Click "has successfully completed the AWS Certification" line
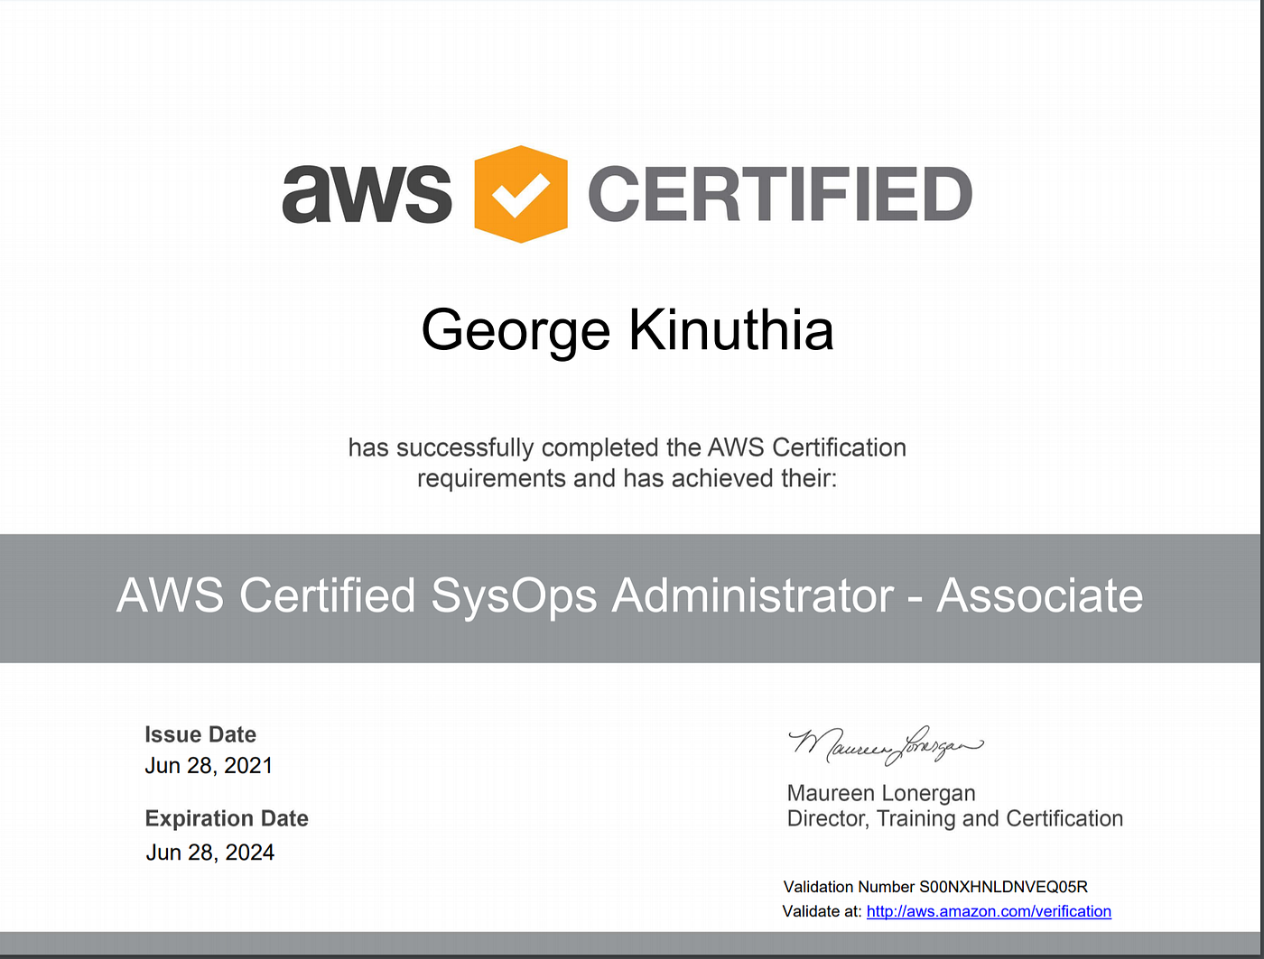Screen dimensions: 1264x959 pos(627,447)
